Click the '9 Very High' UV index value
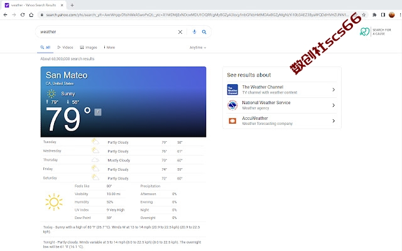 (x=116, y=210)
